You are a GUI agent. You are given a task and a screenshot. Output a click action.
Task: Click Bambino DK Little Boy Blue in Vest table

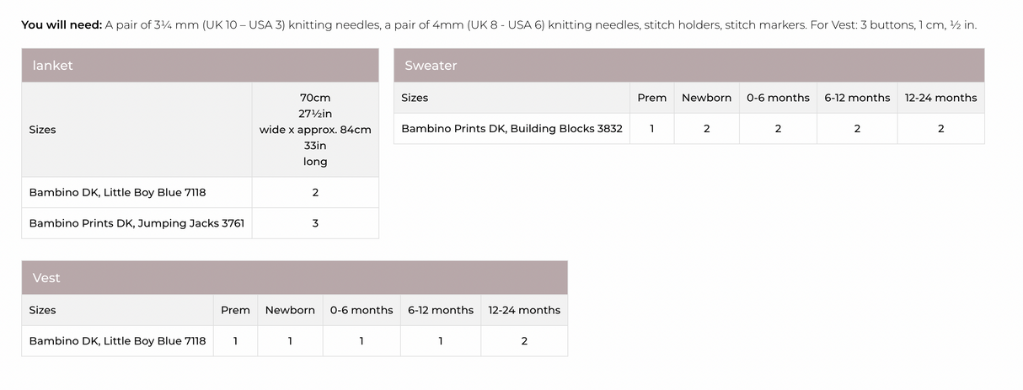click(x=117, y=341)
